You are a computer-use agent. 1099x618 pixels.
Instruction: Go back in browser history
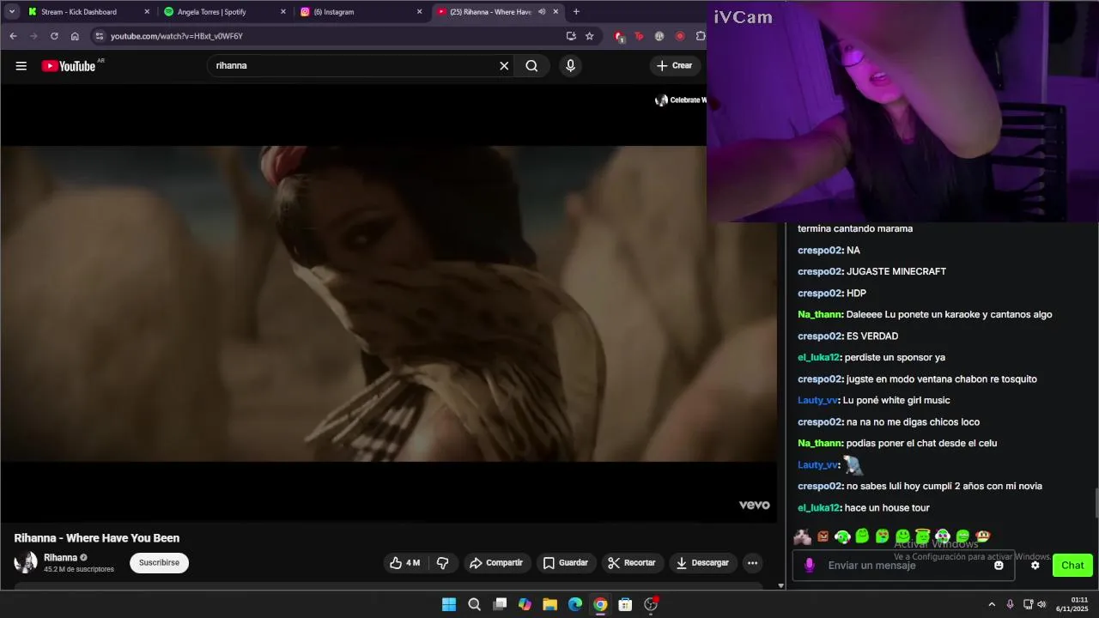tap(13, 36)
